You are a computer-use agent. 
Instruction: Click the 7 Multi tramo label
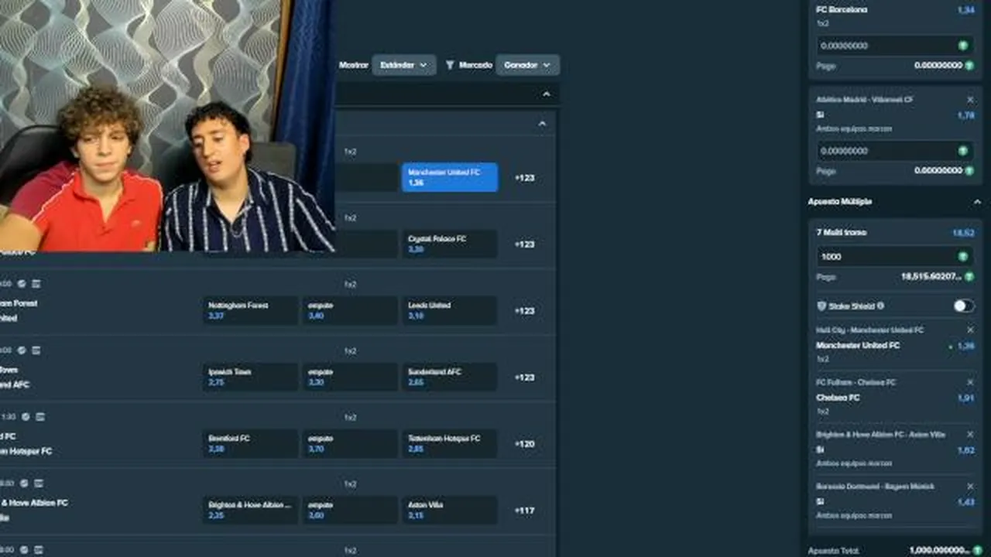click(x=841, y=233)
